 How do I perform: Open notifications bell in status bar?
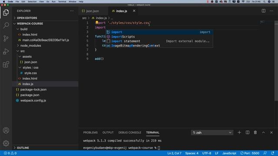(x=272, y=153)
